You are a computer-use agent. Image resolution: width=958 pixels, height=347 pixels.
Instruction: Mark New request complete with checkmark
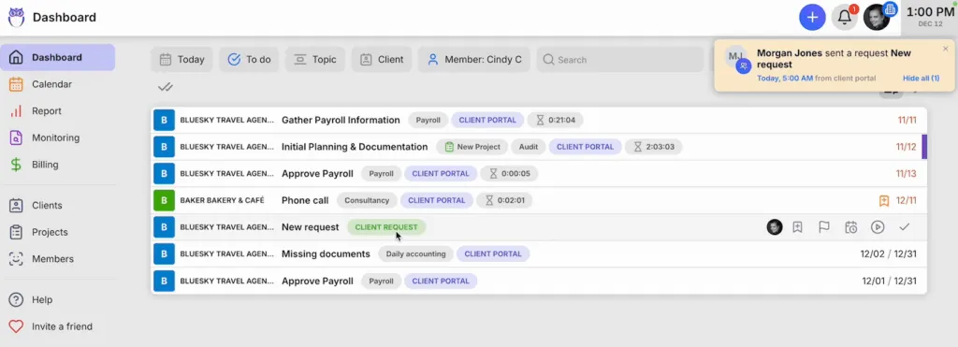pyautogui.click(x=905, y=227)
